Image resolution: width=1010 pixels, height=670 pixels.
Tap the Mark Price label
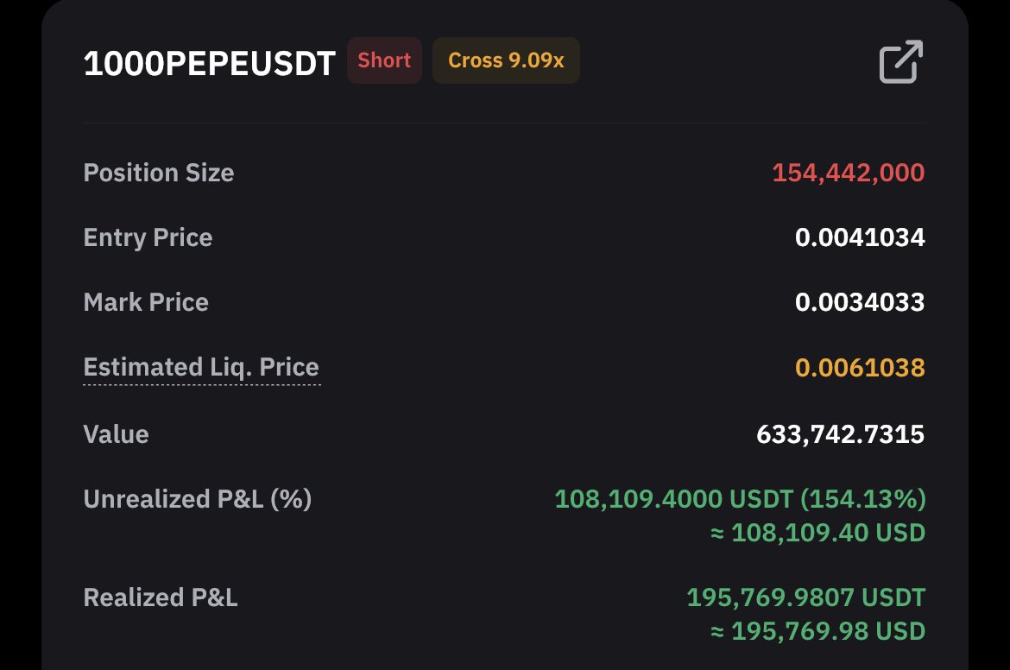[x=146, y=302]
